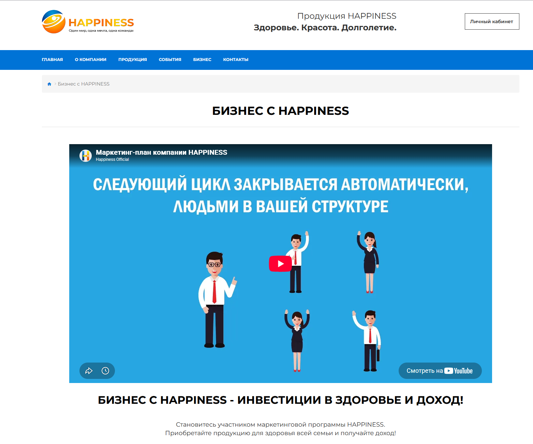Click slogan 'Здоровье. Красота. Долголетие.'
This screenshot has width=533, height=444.
click(325, 28)
